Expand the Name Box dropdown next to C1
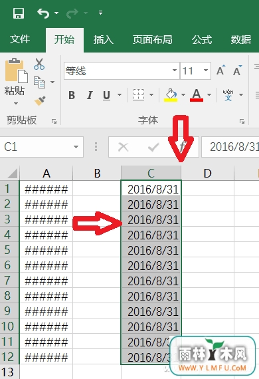This screenshot has width=259, height=379. [x=76, y=147]
